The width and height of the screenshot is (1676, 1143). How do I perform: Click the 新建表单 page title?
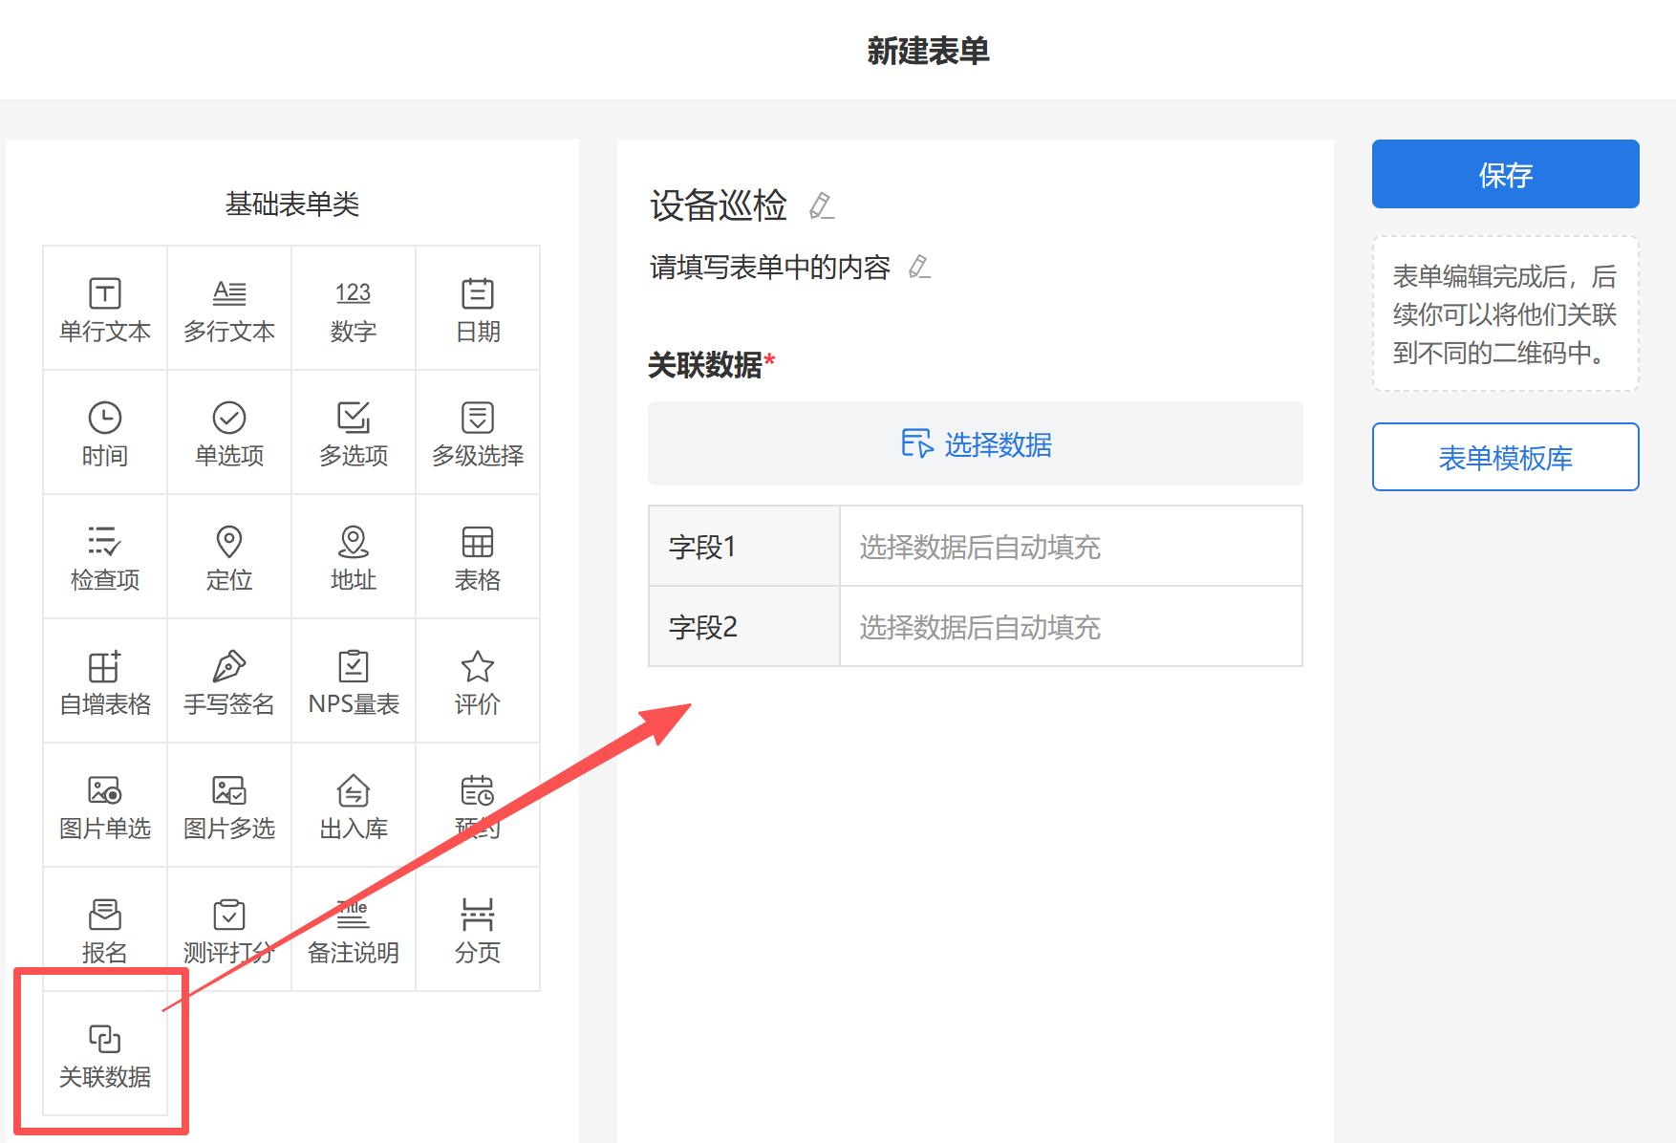[x=928, y=51]
